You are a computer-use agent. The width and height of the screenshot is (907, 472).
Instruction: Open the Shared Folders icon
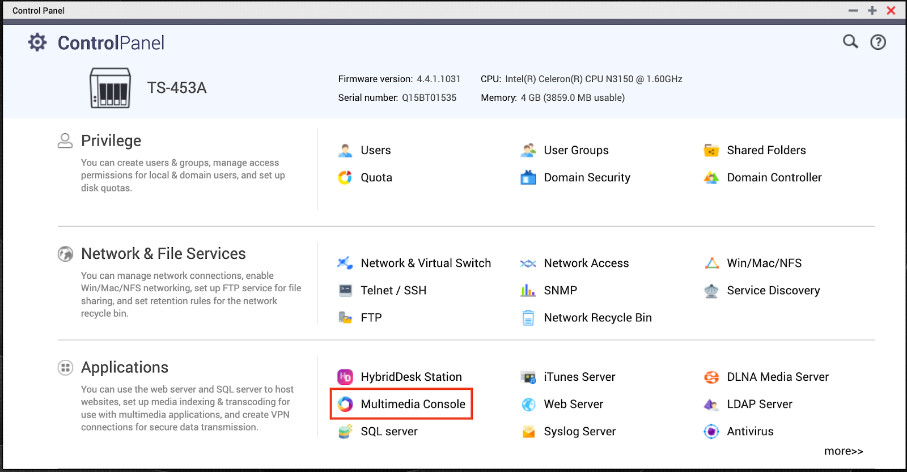(x=711, y=150)
